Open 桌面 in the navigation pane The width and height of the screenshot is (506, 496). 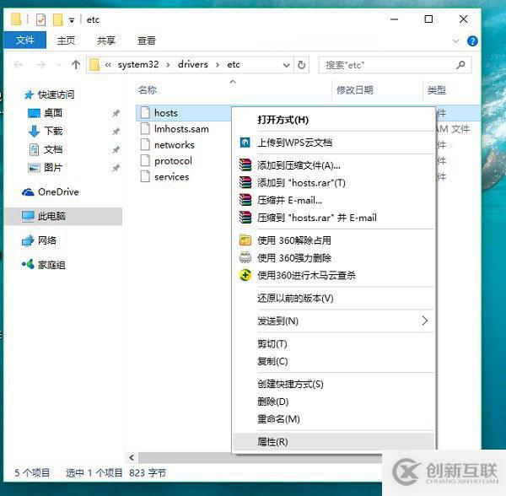(46, 113)
